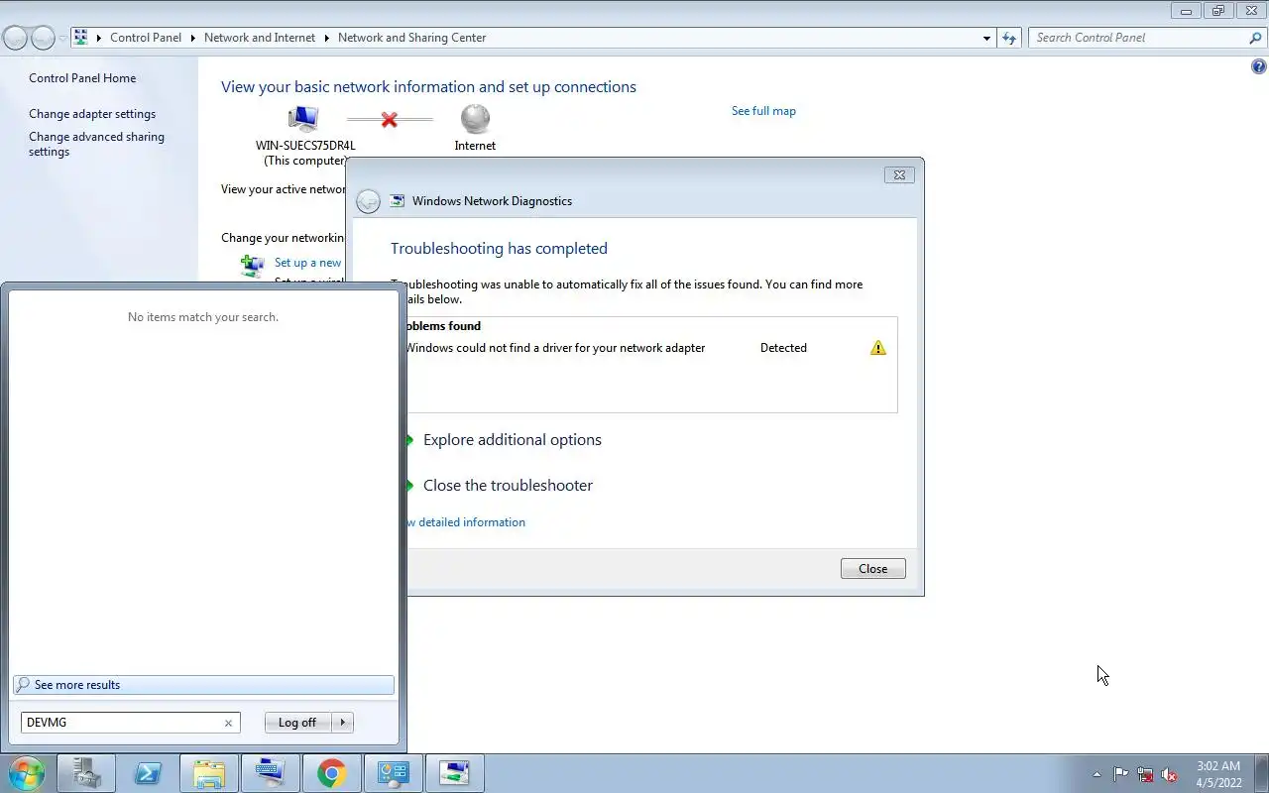
Task: Open Control Panel Home link
Action: pos(82,78)
